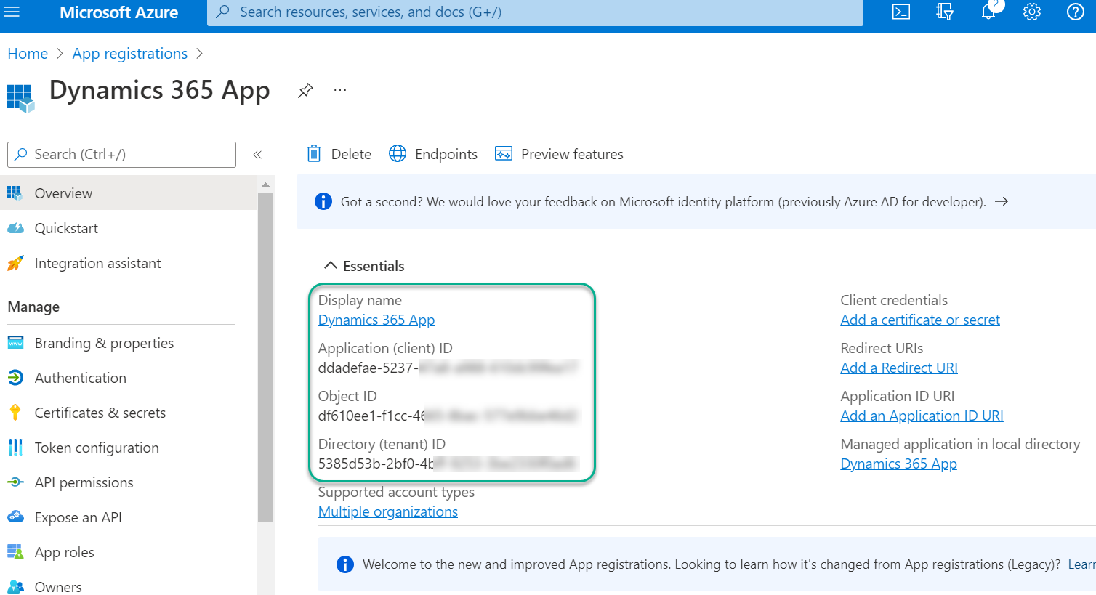Select API permissions in the sidebar
Viewport: 1096px width, 595px height.
pos(84,482)
